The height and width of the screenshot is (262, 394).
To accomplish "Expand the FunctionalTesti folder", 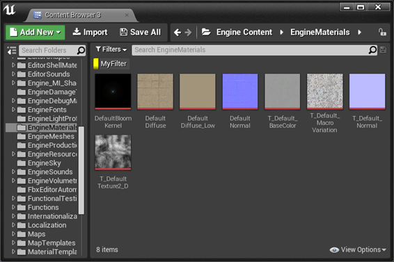I will point(13,198).
